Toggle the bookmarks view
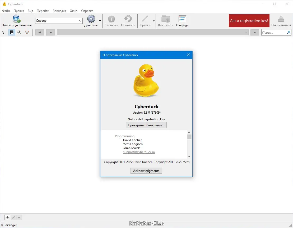Viewport: 293px width, 228px height. pos(12,32)
